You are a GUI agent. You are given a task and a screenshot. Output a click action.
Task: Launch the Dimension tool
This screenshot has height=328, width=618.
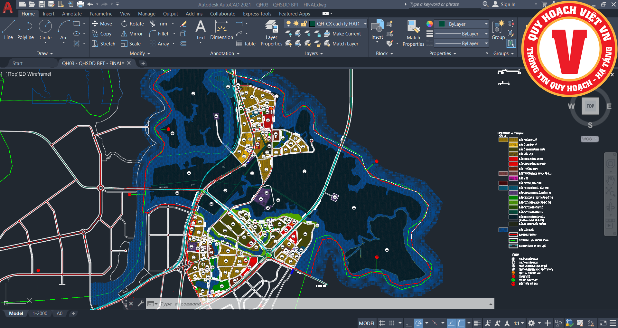tap(221, 30)
